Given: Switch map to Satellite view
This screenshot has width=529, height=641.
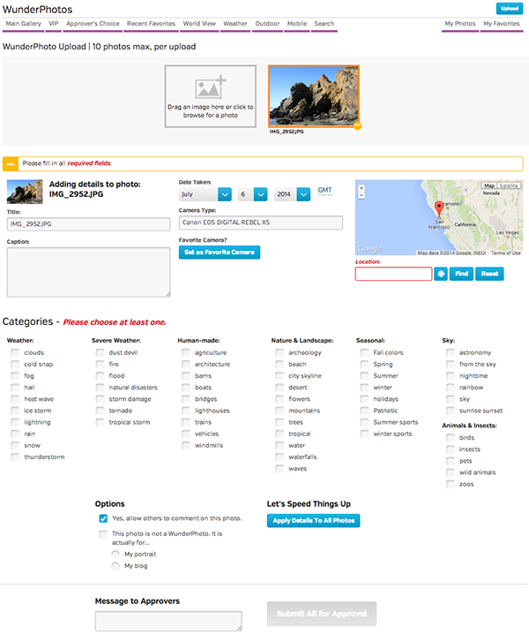Looking at the screenshot, I should 509,185.
